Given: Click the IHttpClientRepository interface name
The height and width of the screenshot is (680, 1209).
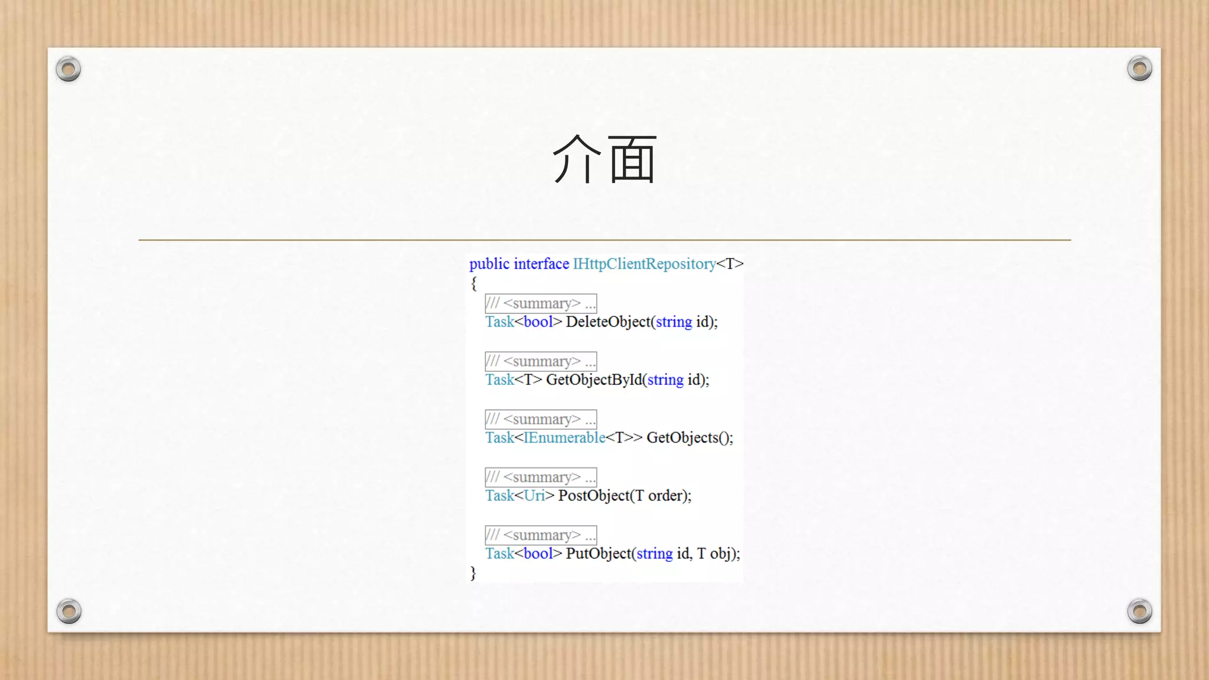Looking at the screenshot, I should click(644, 264).
